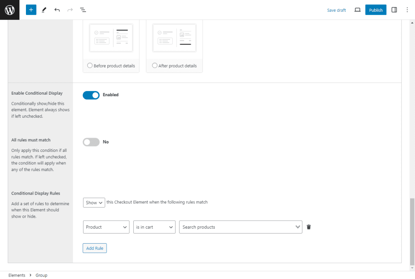Open the laptop preview icon
The image size is (415, 279).
click(x=357, y=10)
